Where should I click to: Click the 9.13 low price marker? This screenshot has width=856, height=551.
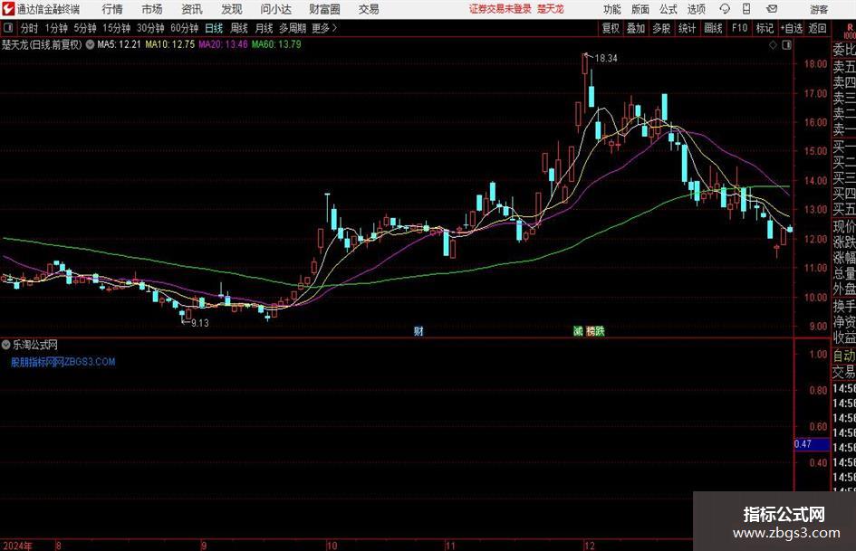coord(200,323)
